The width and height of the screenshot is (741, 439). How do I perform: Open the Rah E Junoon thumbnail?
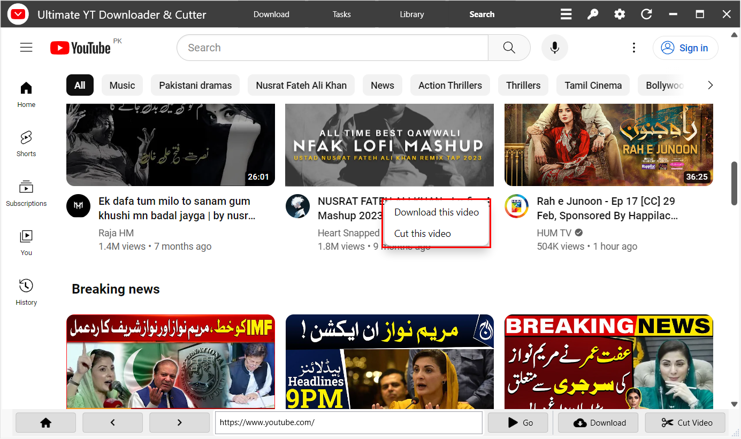tap(609, 145)
